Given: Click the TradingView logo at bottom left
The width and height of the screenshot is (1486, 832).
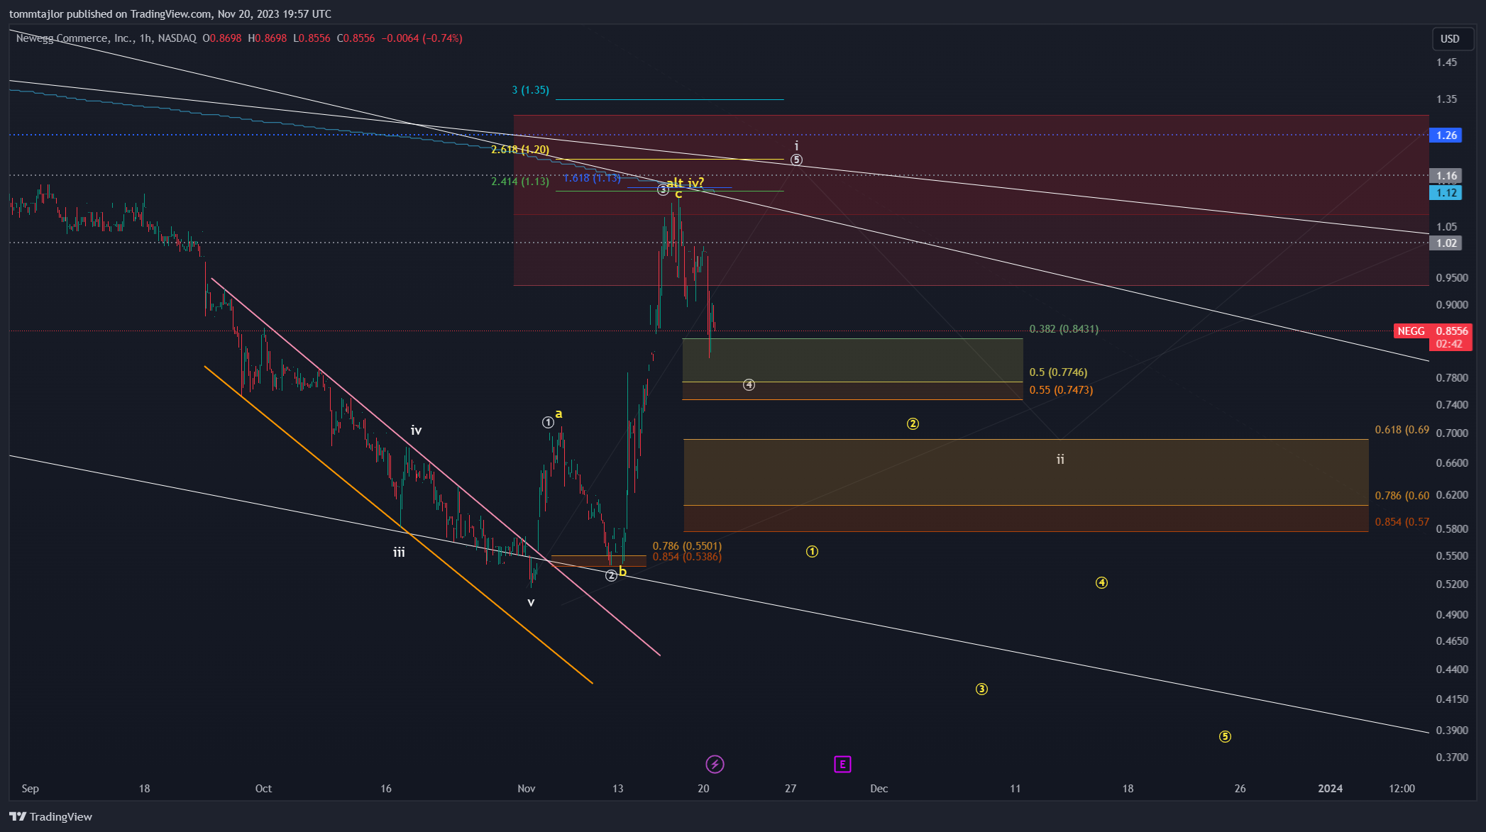Looking at the screenshot, I should [x=51, y=816].
